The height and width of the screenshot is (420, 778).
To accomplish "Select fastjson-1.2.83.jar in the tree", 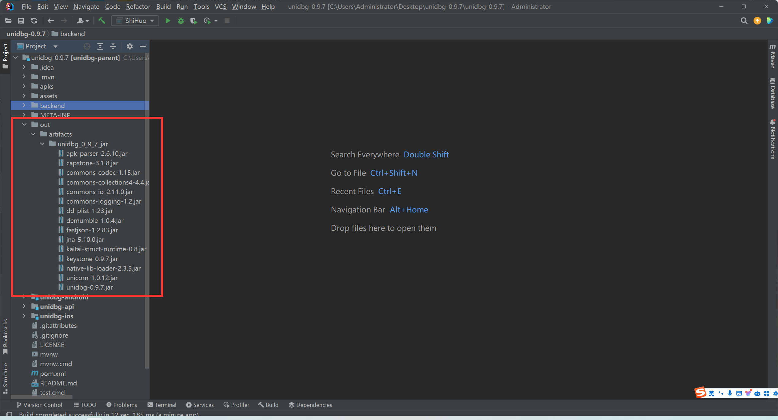I will click(x=92, y=230).
